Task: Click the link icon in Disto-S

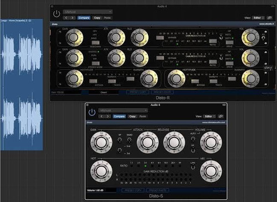Action: [220, 117]
